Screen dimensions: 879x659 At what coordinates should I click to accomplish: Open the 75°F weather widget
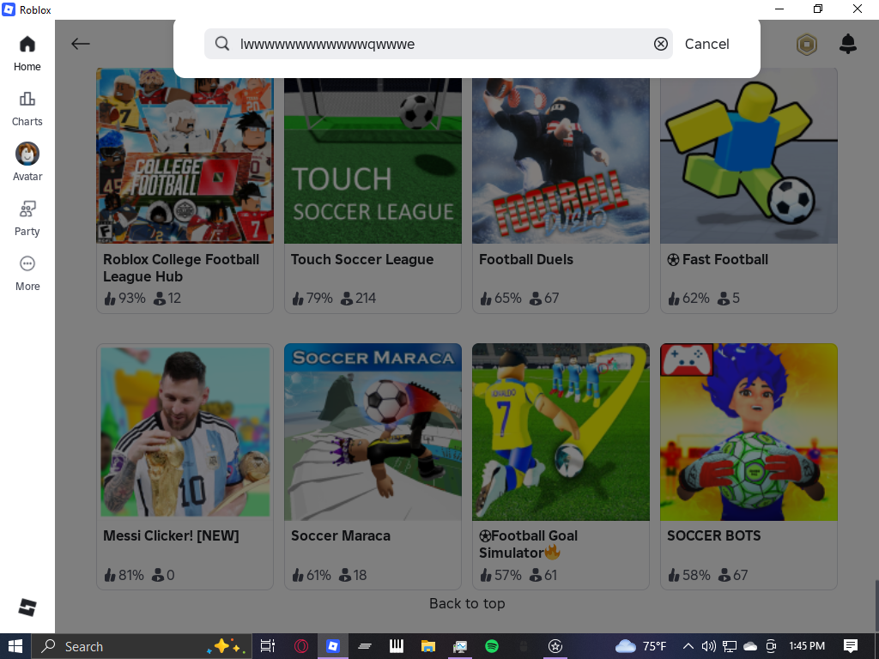tap(640, 646)
